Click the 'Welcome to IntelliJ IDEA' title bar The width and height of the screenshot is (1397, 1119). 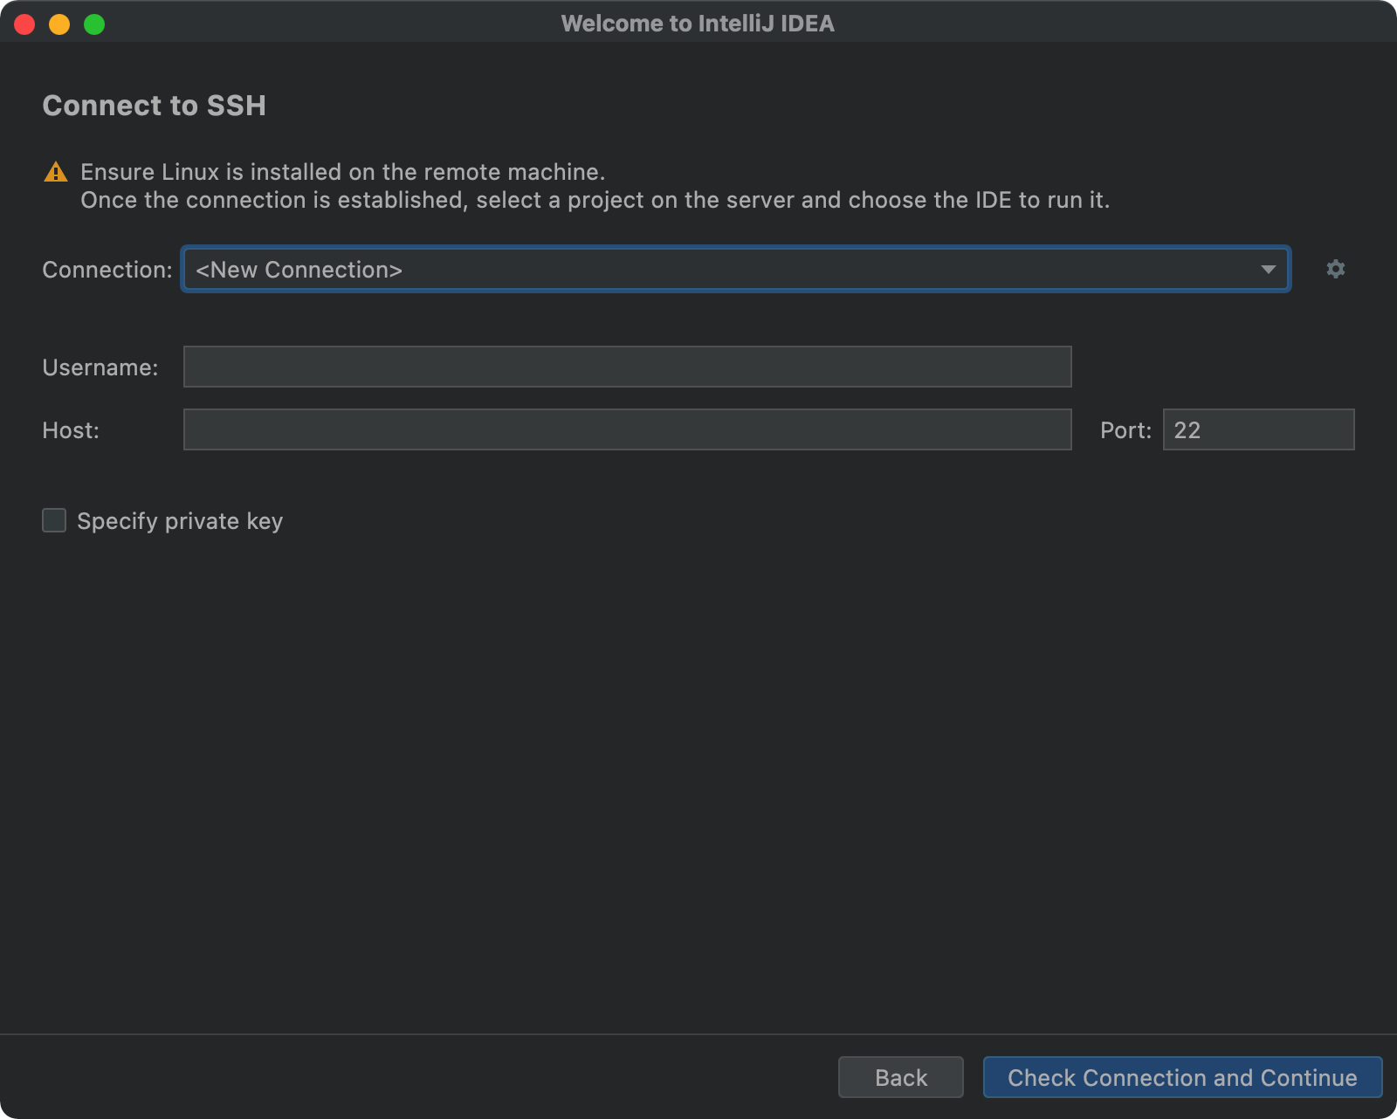(x=698, y=24)
